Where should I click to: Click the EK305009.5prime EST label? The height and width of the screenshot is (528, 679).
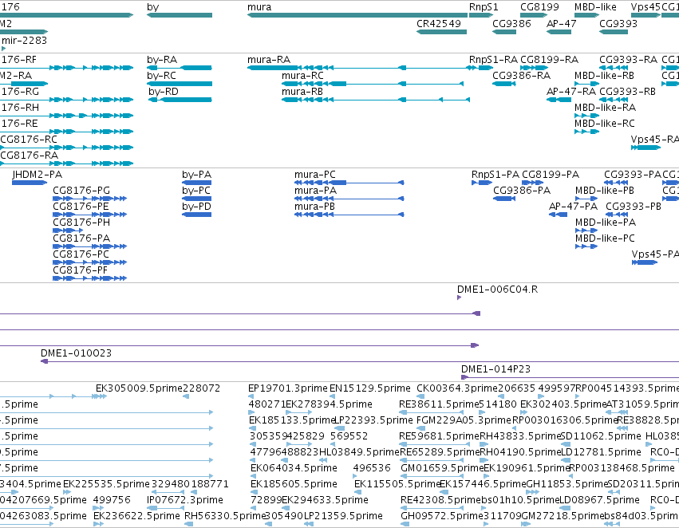point(139,388)
